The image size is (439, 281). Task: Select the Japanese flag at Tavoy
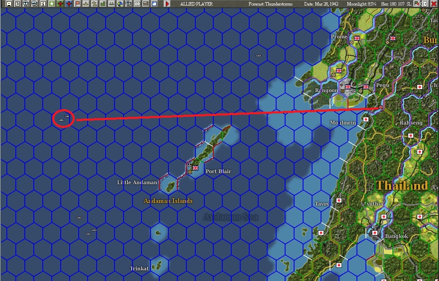tap(339, 200)
